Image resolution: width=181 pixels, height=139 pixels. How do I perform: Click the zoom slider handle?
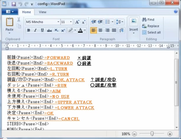(152, 134)
